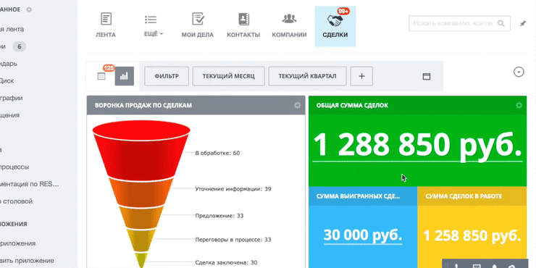Open Фотографии in sidebar
The image size is (536, 268).
point(12,98)
